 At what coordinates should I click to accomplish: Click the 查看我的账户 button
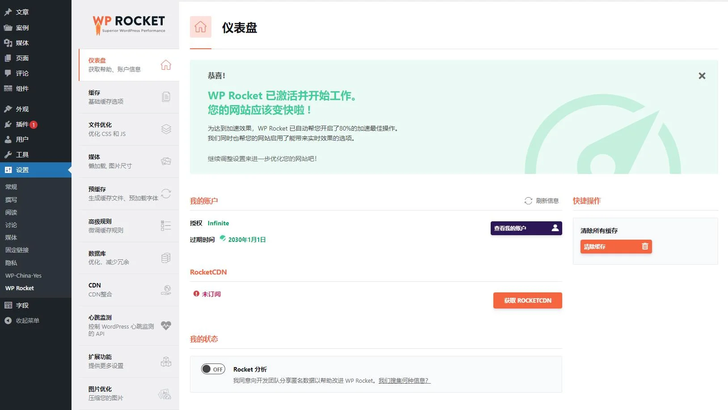coord(526,228)
